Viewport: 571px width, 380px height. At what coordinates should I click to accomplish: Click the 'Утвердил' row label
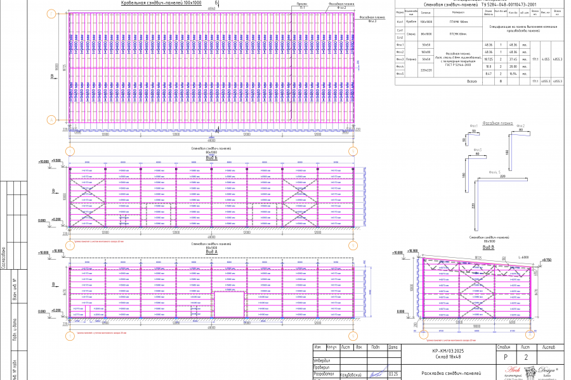(x=321, y=361)
